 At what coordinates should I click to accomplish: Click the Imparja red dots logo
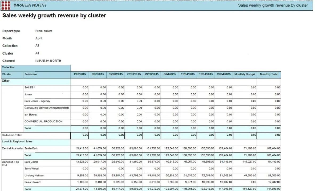(6, 5)
